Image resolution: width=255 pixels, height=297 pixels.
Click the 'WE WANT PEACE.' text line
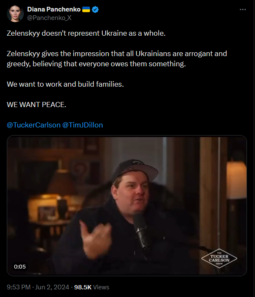tap(36, 105)
